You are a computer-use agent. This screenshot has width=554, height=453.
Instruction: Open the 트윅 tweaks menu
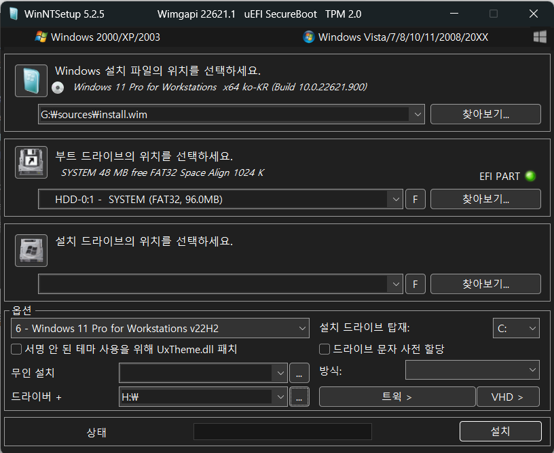pyautogui.click(x=397, y=397)
